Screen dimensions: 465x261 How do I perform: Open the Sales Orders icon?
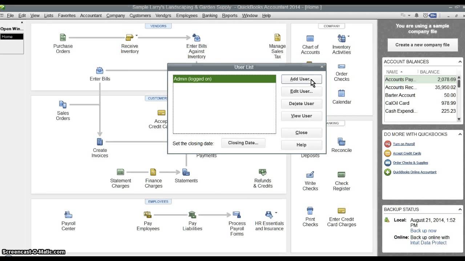point(63,105)
